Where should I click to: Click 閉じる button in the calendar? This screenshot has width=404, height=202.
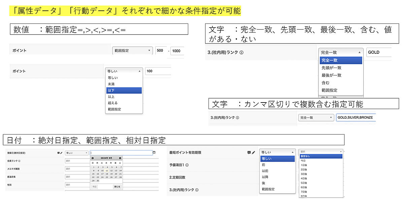(x=117, y=187)
